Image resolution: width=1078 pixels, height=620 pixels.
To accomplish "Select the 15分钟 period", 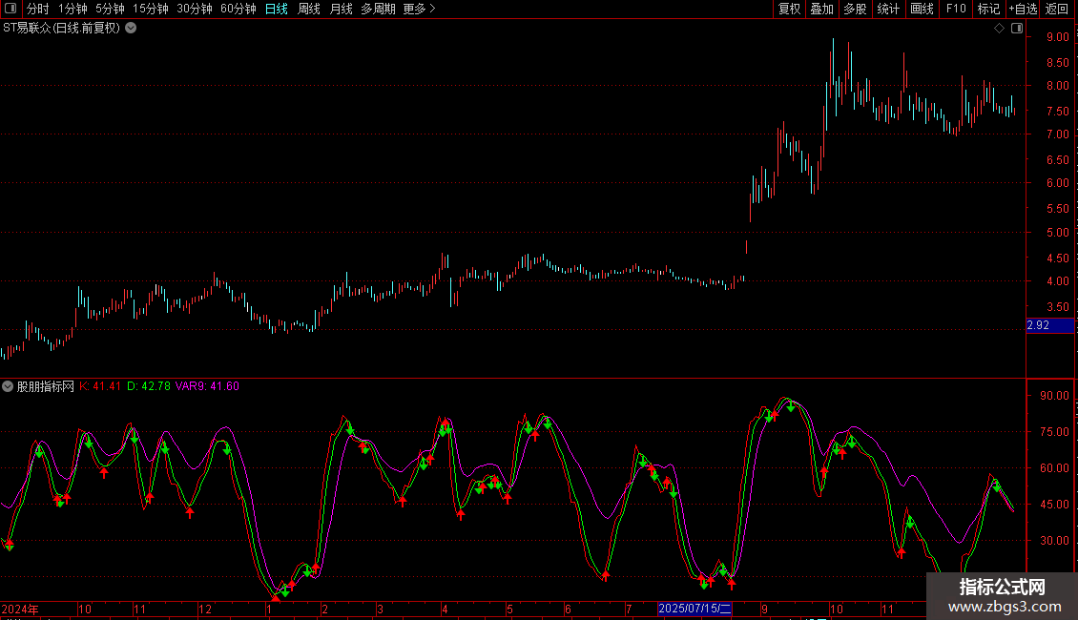I will (151, 9).
